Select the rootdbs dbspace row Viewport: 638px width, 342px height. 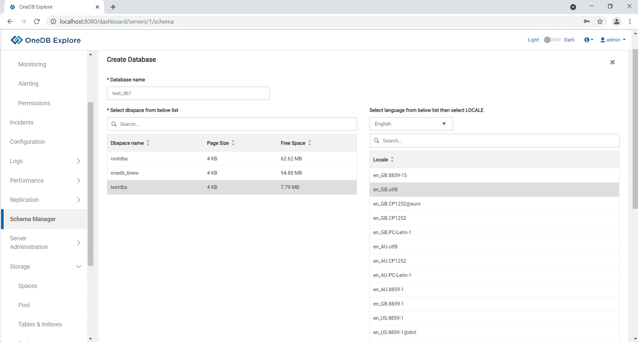coord(232,159)
